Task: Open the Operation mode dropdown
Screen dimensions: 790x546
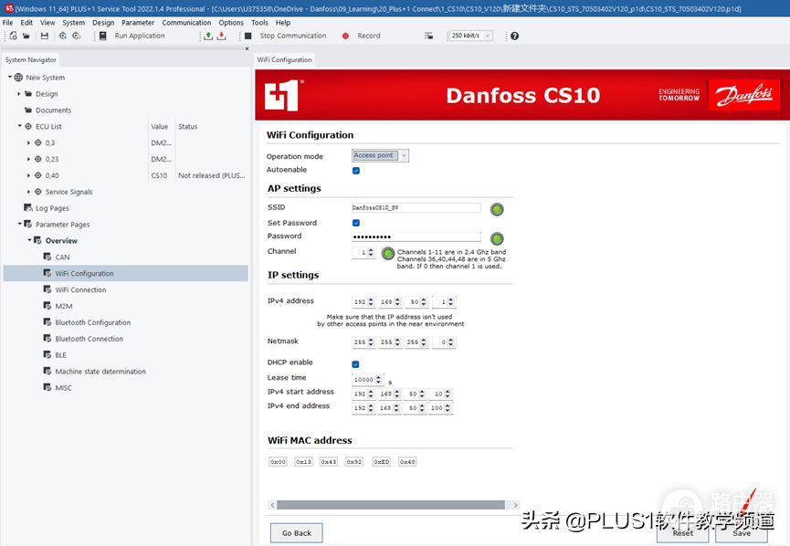Action: [380, 156]
